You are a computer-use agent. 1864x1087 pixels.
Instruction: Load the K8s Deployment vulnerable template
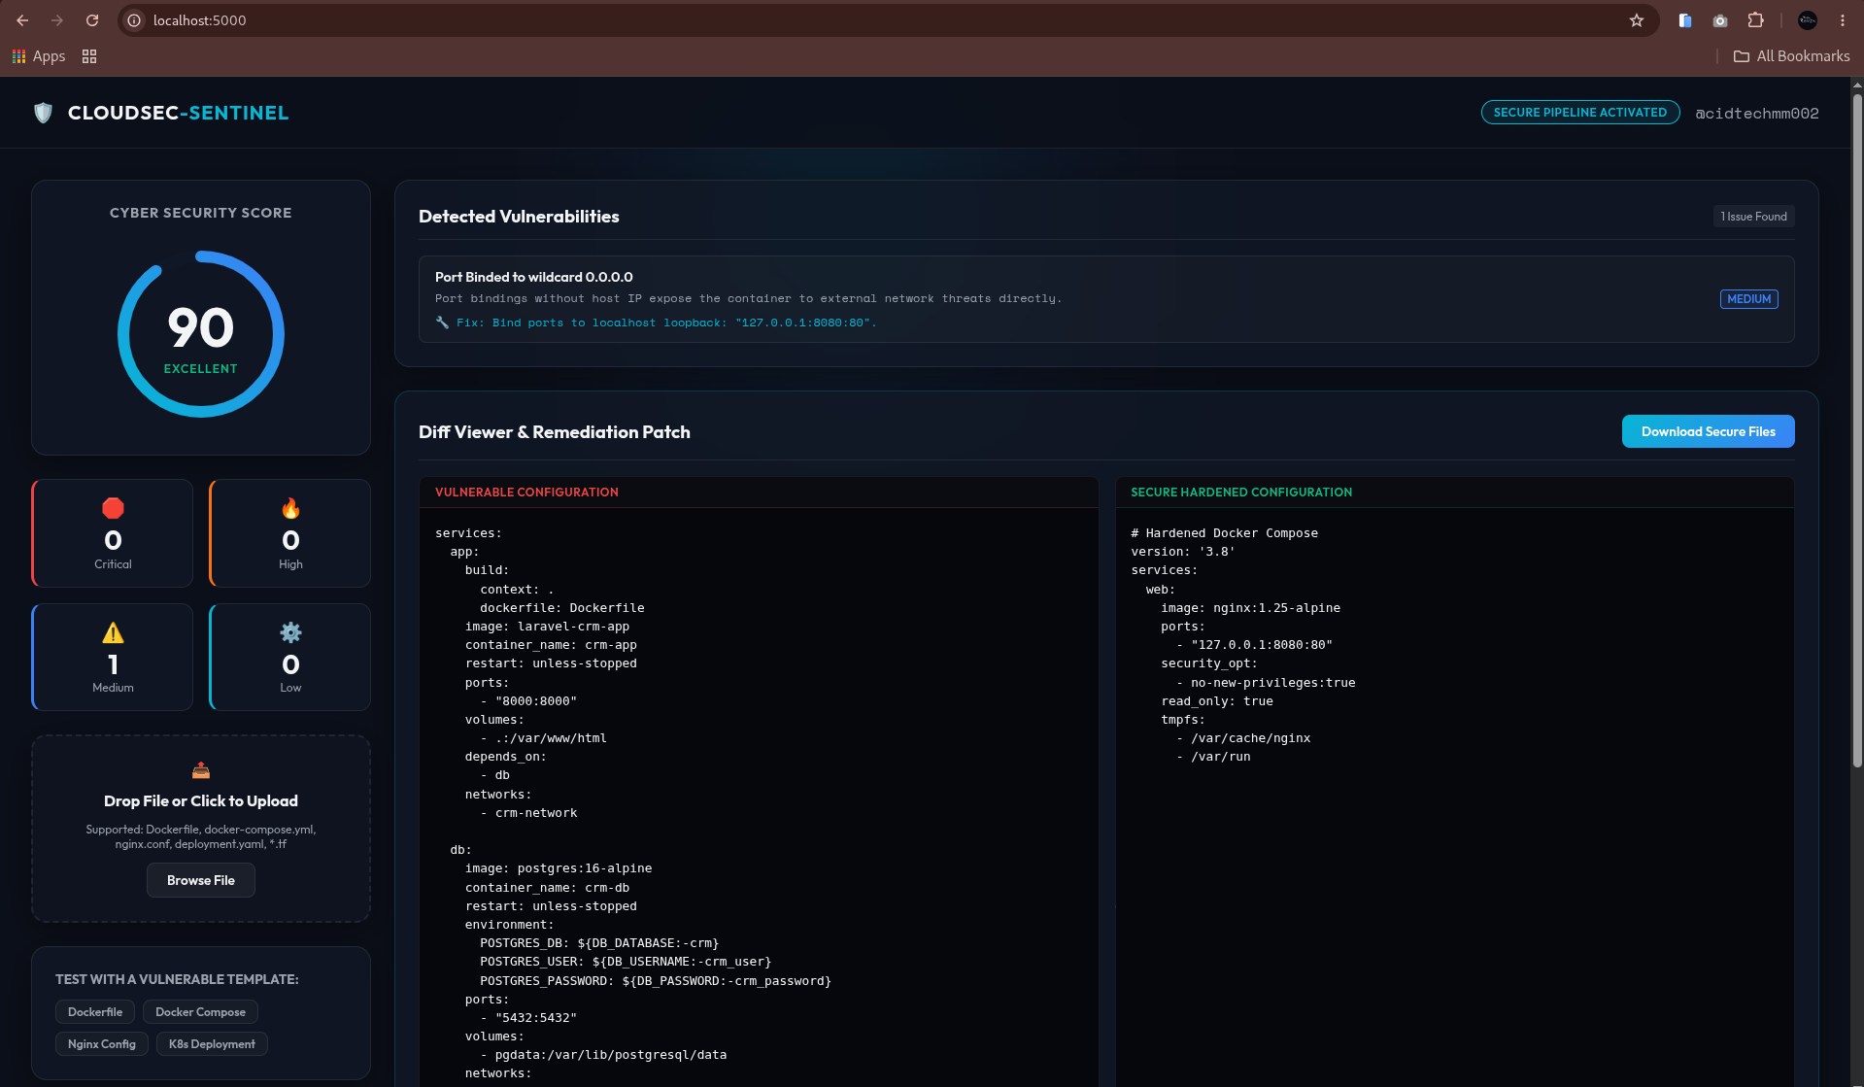212,1044
